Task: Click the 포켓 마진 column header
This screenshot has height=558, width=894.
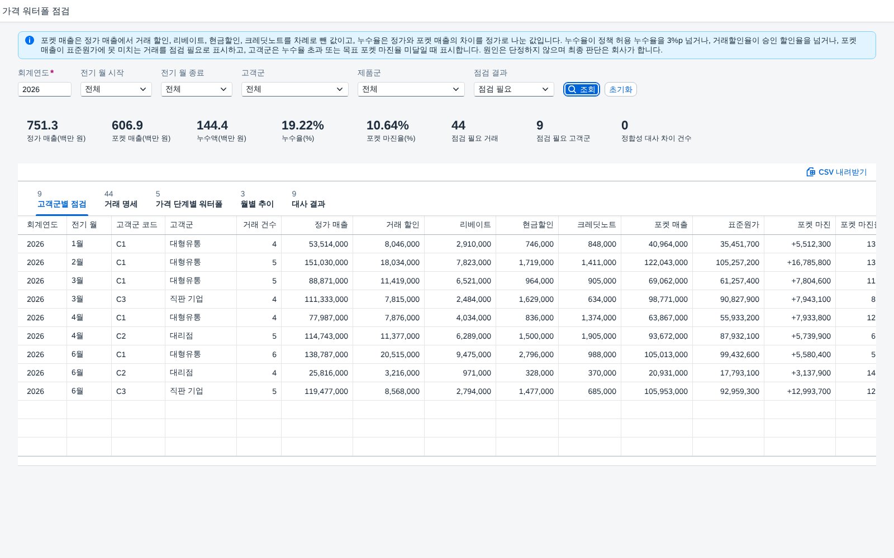Action: pos(800,225)
